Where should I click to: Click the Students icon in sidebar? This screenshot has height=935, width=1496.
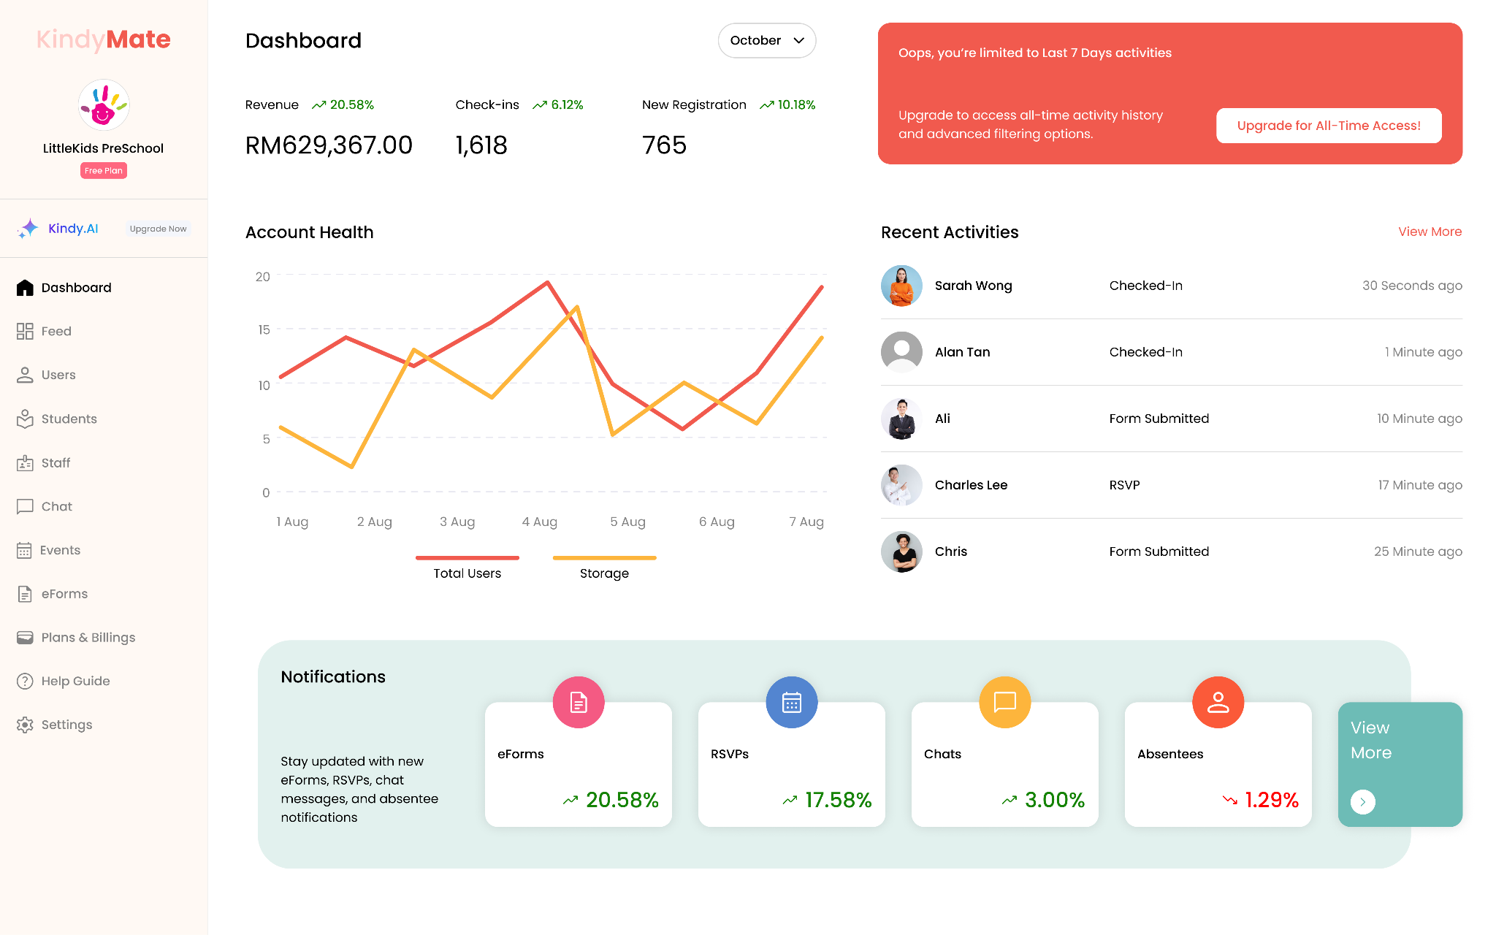click(25, 419)
